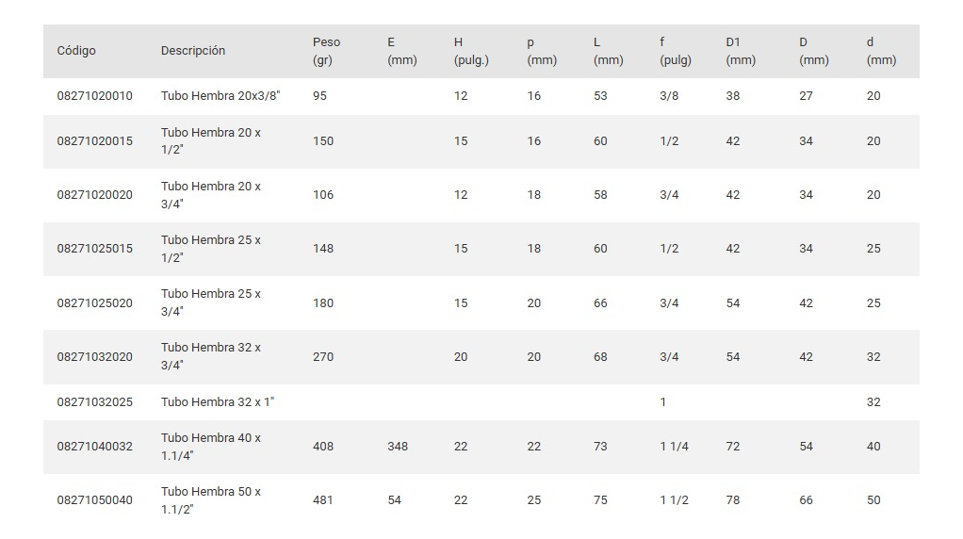Click the f (pulg) column header
The image size is (963, 539).
pos(676,51)
